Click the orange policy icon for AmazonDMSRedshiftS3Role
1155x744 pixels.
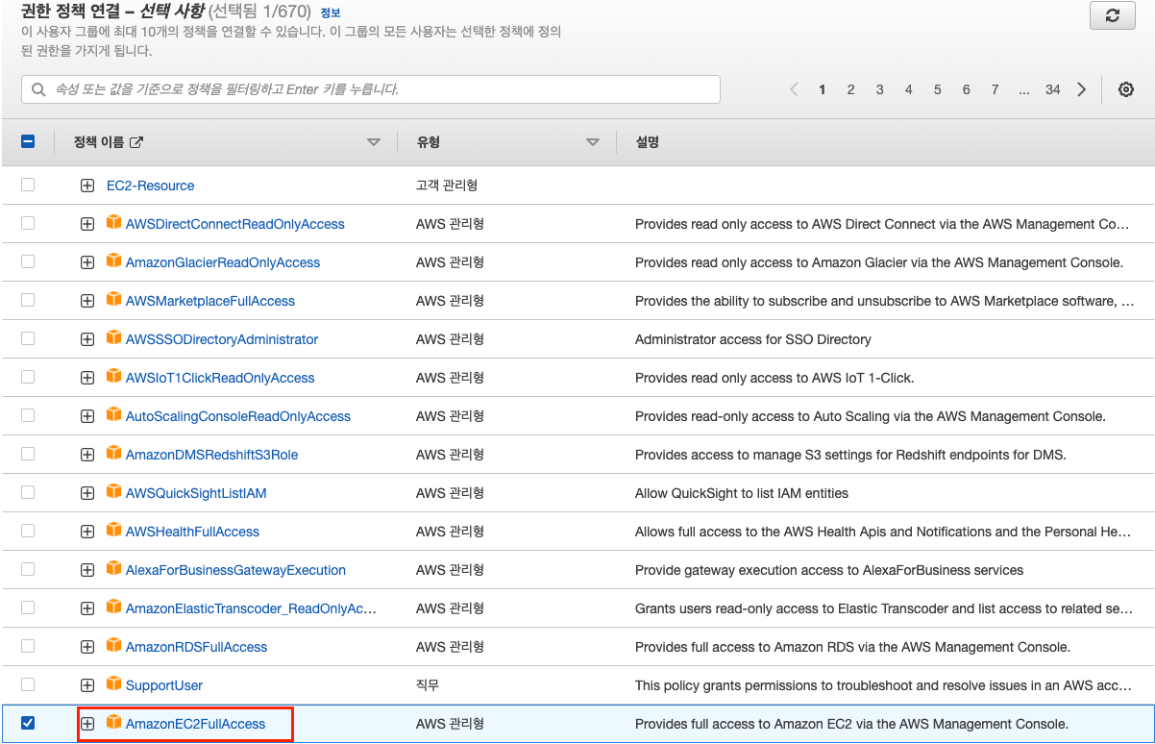click(x=113, y=454)
